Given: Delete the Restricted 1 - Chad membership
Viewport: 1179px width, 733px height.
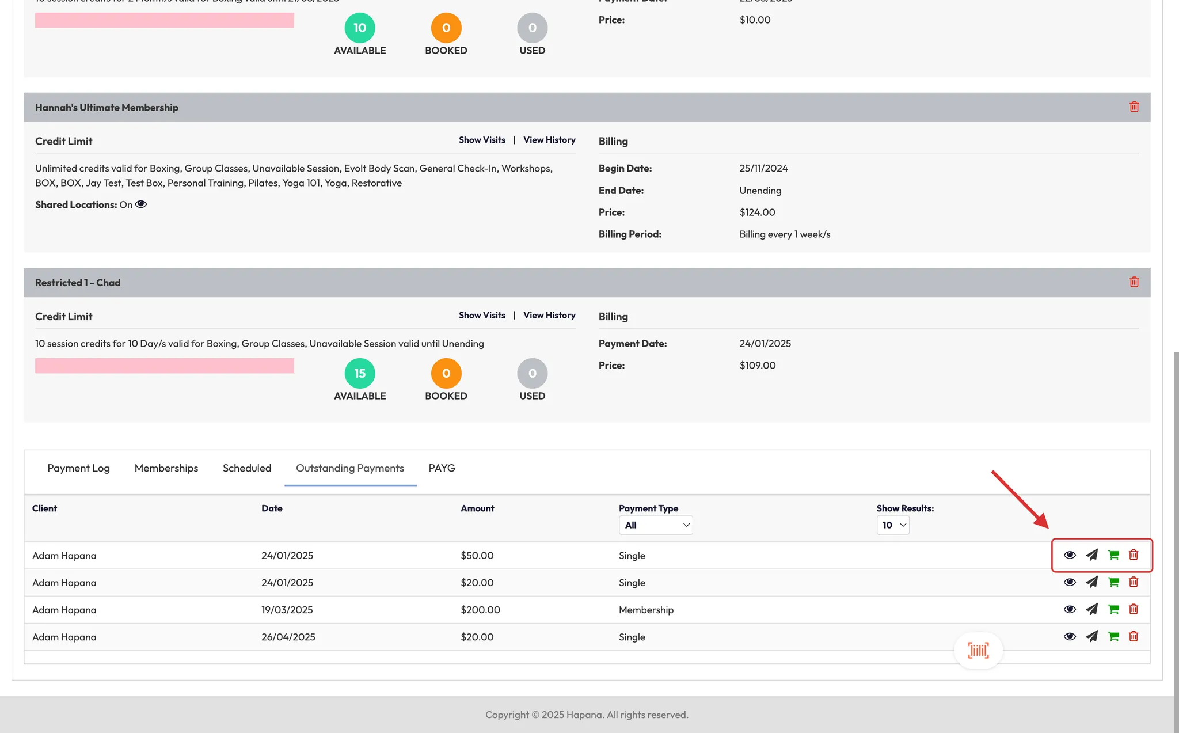Looking at the screenshot, I should click(1134, 282).
